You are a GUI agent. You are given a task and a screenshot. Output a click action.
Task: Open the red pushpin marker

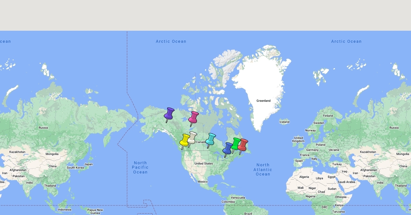(x=242, y=145)
